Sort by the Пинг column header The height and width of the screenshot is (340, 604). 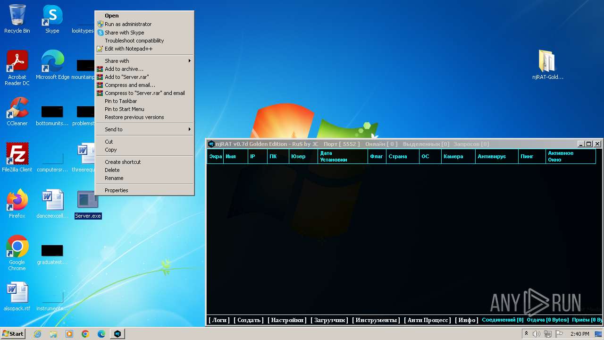pyautogui.click(x=531, y=156)
